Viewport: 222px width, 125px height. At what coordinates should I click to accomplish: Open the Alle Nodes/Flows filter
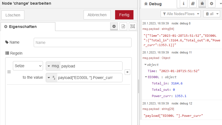181,14
